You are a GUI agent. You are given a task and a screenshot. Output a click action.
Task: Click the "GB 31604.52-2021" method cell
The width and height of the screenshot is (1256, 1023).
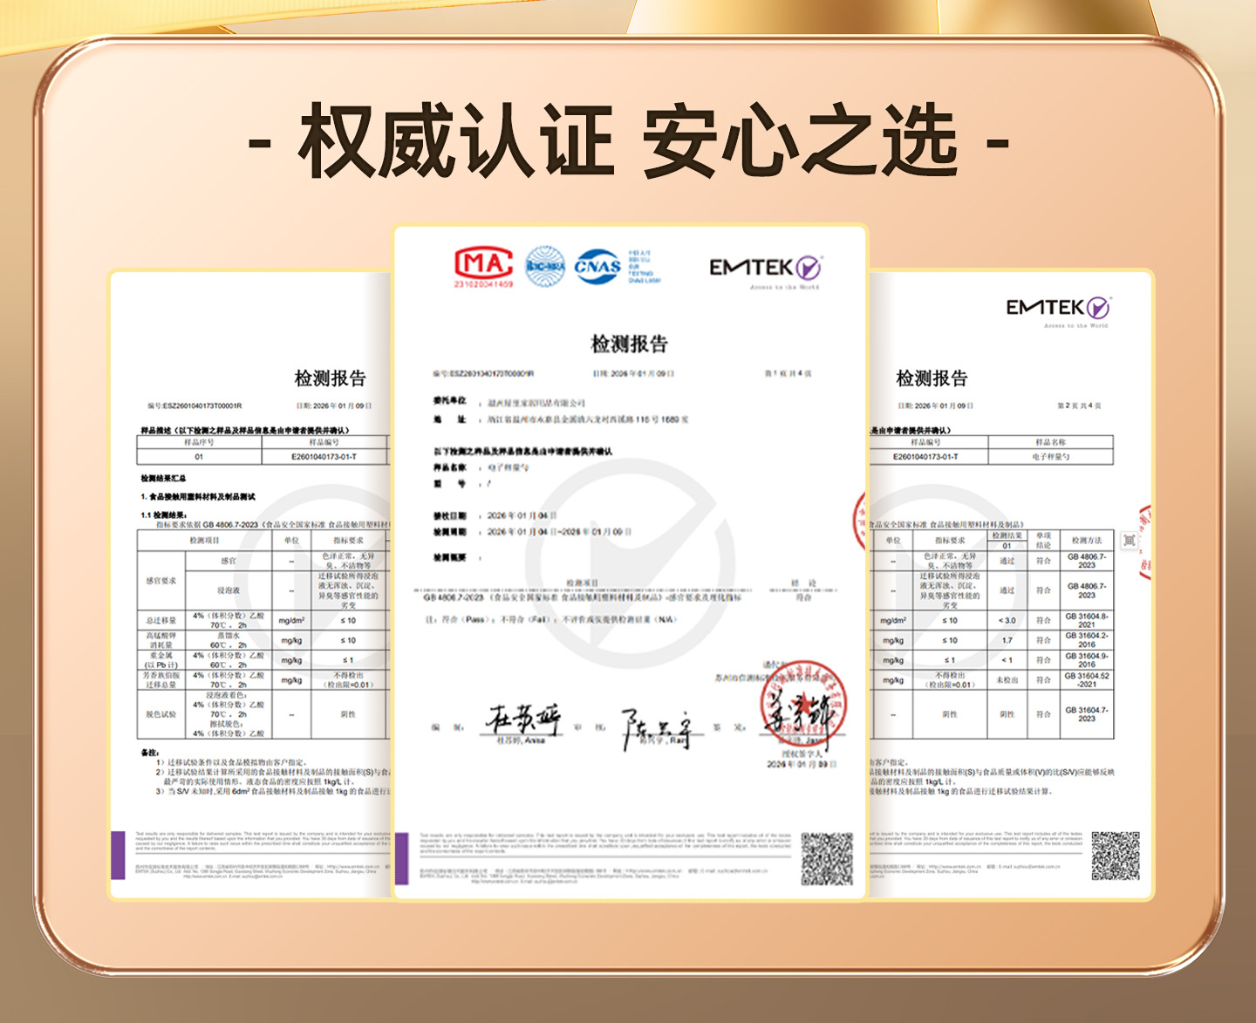click(1087, 680)
